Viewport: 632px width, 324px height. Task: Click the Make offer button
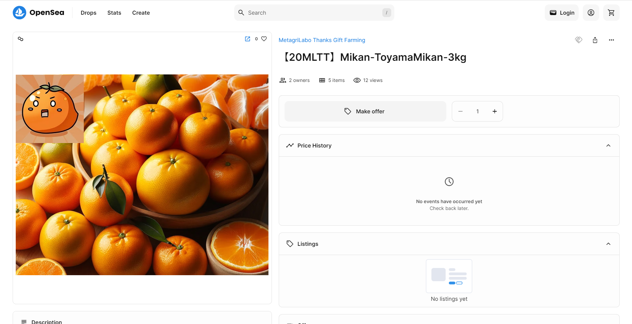[x=365, y=111]
